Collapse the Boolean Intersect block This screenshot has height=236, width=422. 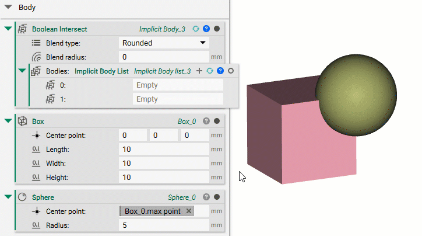pyautogui.click(x=8, y=28)
